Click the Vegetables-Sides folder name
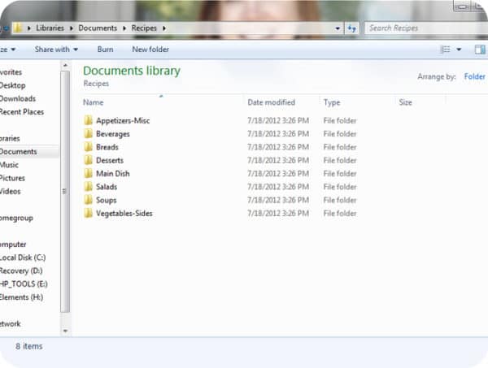The height and width of the screenshot is (368, 488). click(124, 214)
